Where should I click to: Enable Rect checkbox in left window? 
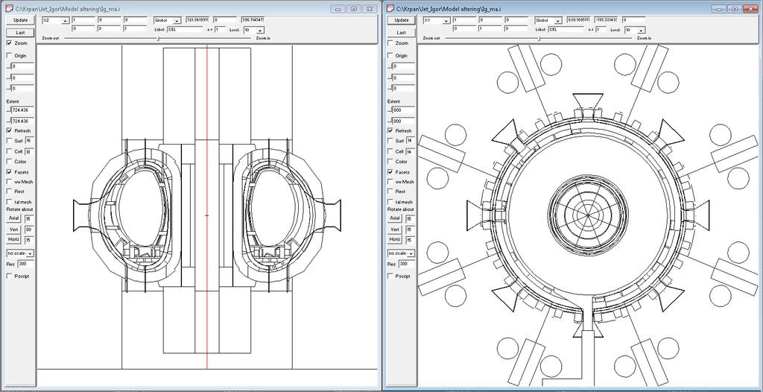(9, 192)
